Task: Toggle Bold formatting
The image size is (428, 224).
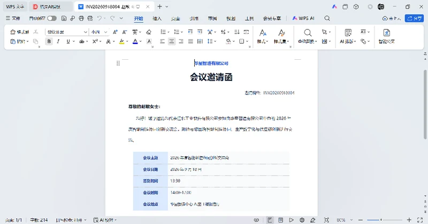Action: 49,42
